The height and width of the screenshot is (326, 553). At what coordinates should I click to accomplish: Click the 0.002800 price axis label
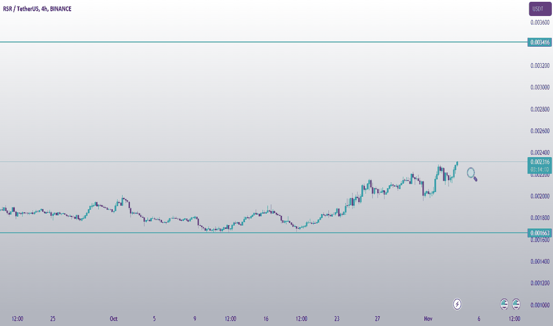540,109
